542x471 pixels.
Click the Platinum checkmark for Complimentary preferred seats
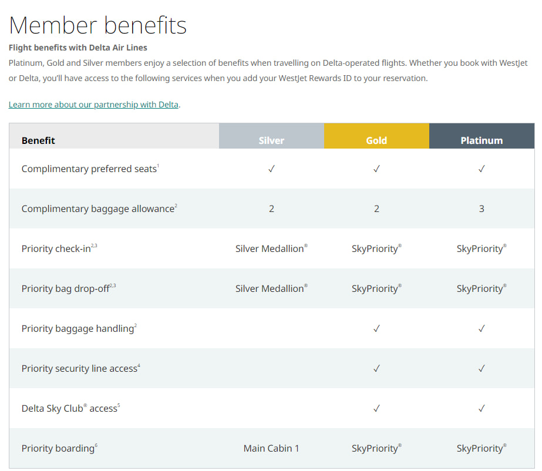pyautogui.click(x=482, y=169)
